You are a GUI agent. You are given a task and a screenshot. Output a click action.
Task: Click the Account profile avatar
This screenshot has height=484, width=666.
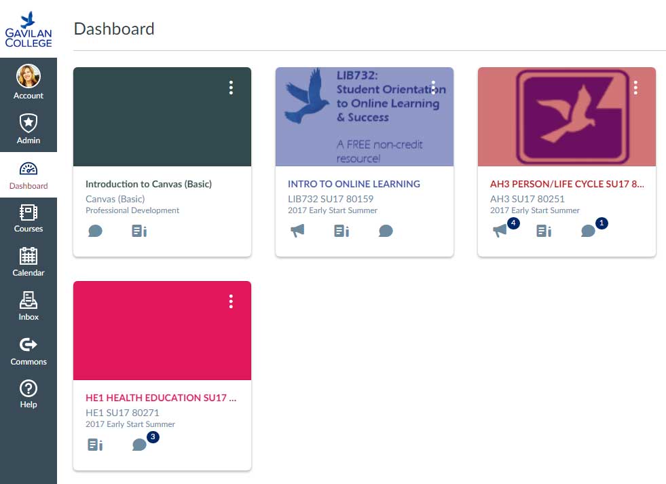29,77
